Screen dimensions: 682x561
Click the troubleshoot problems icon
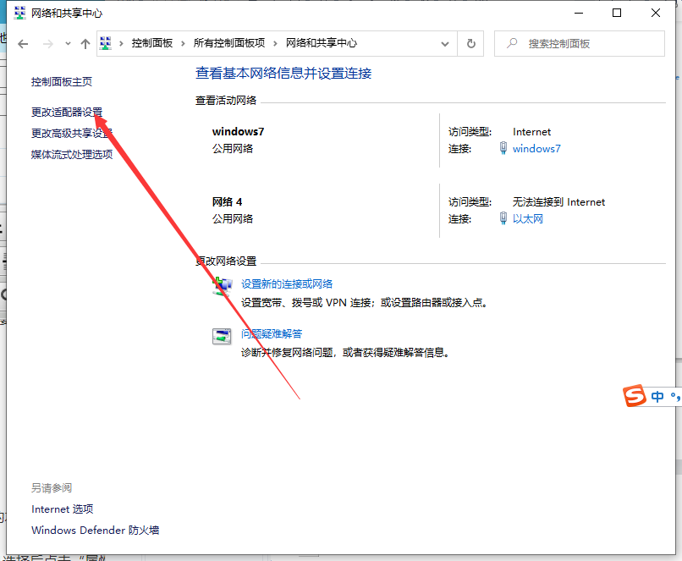coord(222,336)
